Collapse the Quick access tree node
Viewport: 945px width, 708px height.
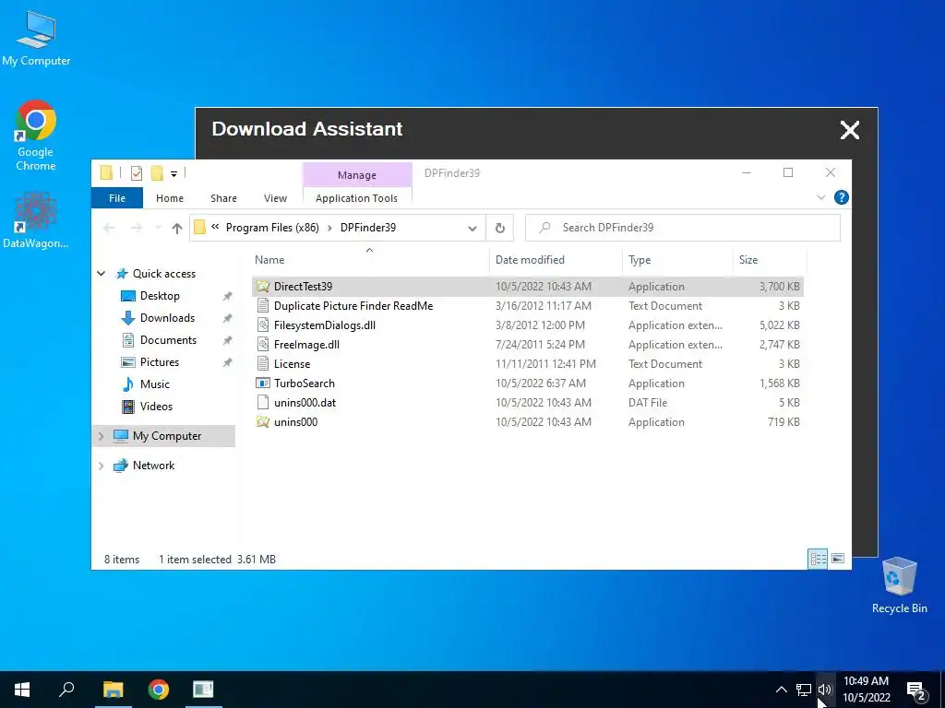(x=102, y=274)
